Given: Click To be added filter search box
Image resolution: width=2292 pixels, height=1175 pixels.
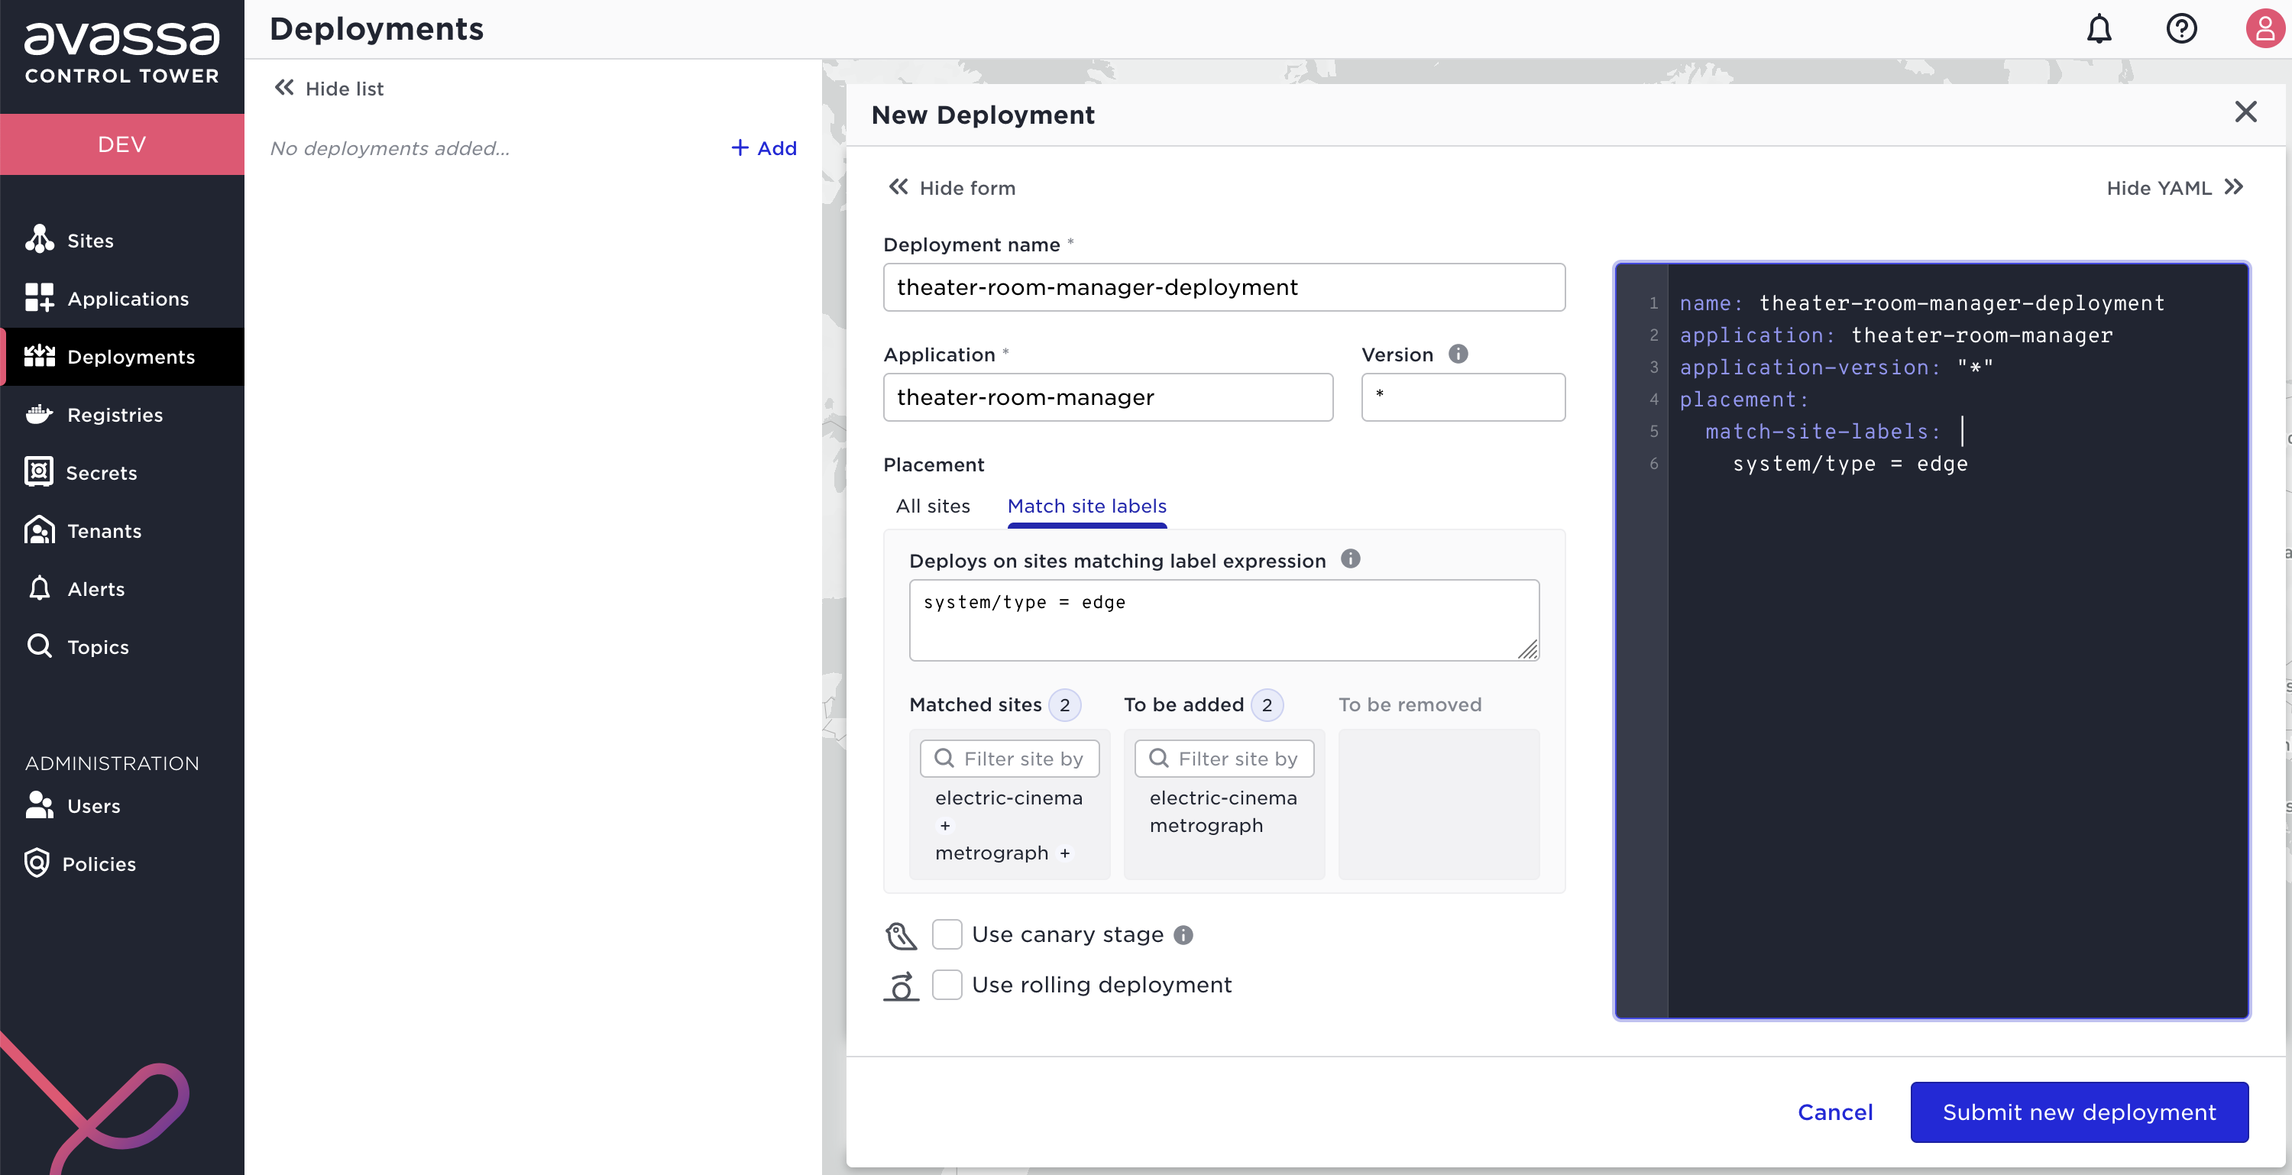Looking at the screenshot, I should pos(1223,759).
